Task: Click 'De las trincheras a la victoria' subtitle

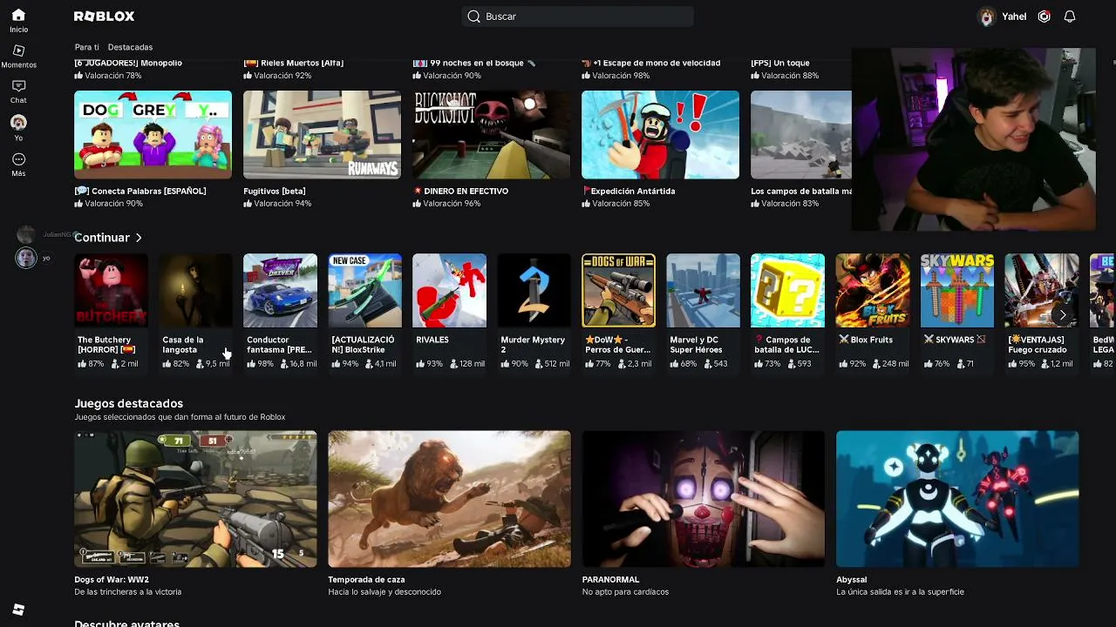Action: [127, 592]
